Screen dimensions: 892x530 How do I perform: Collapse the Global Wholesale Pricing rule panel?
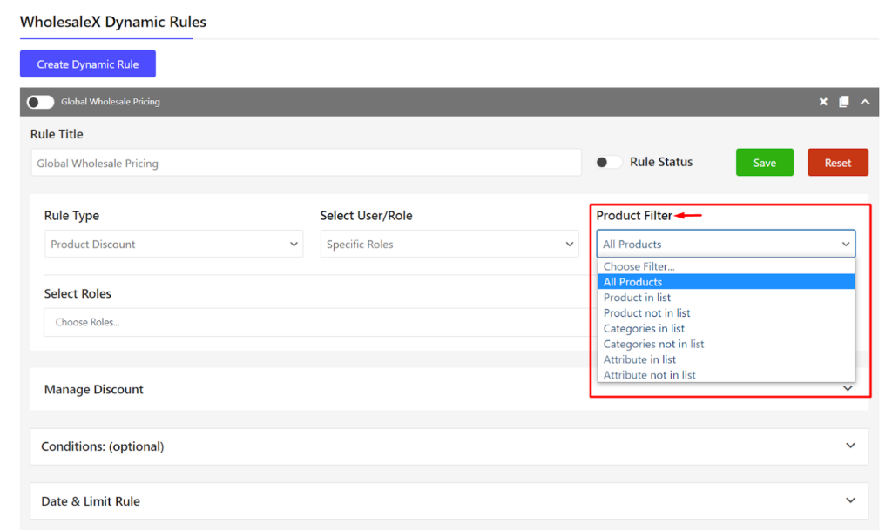(x=865, y=102)
